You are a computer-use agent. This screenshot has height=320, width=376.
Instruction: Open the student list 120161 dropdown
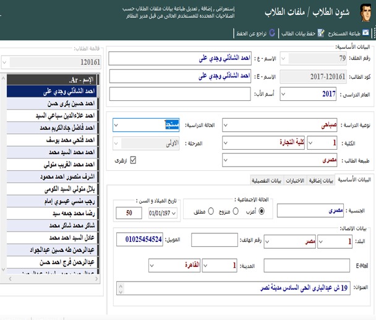[4, 63]
